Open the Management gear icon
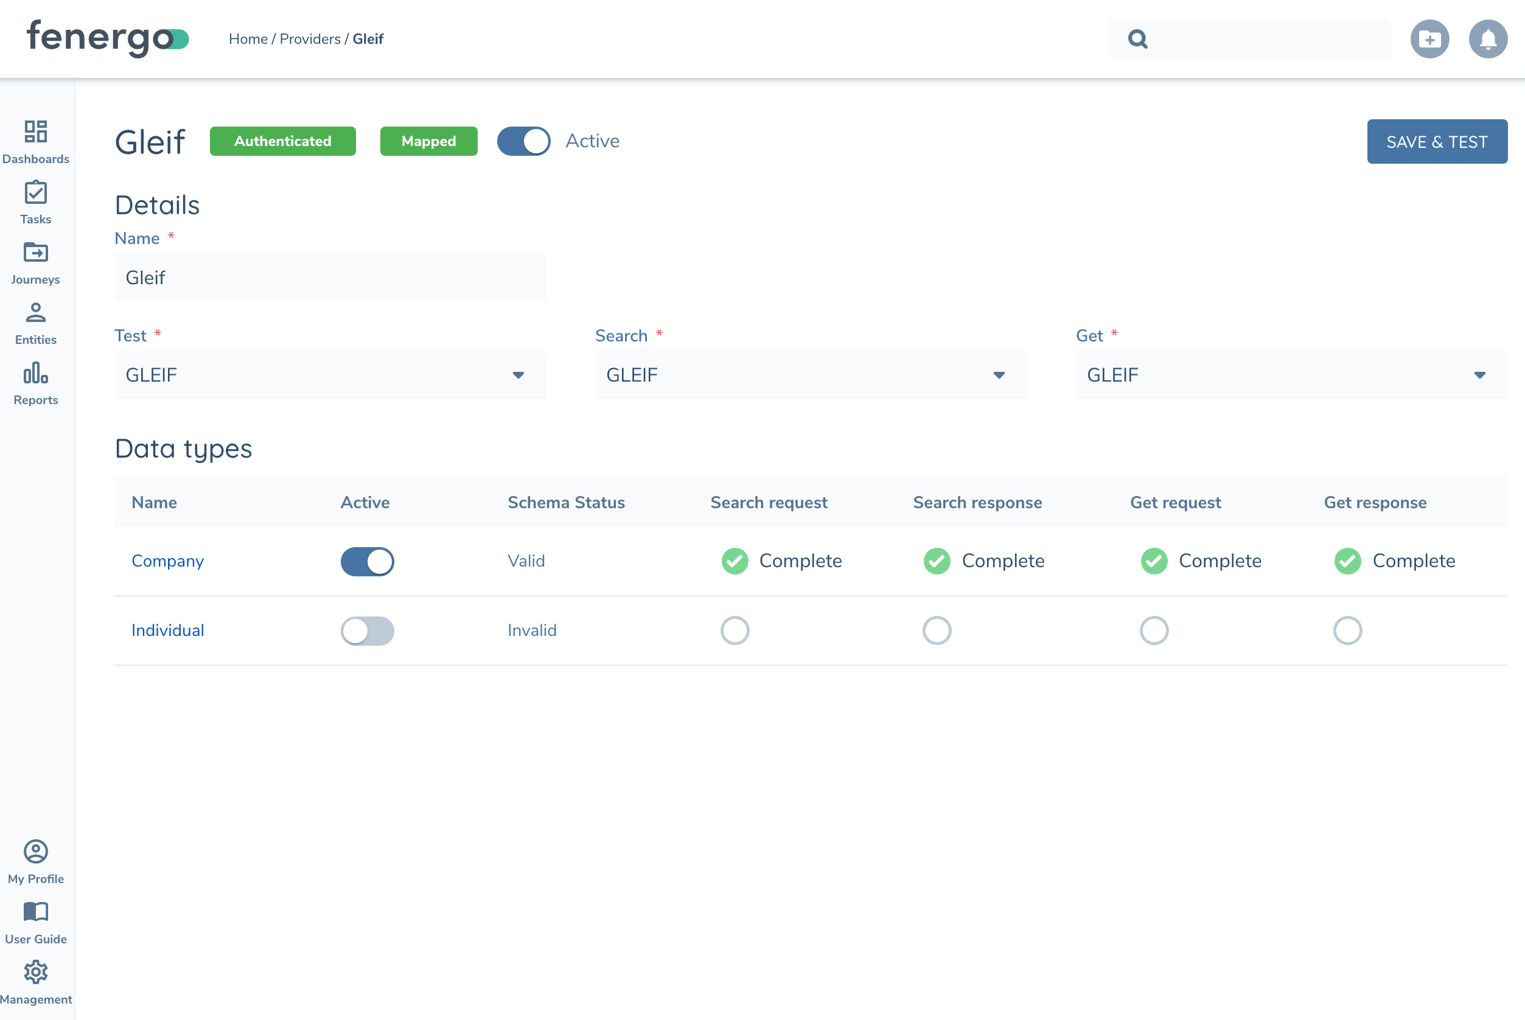Viewport: 1525px width, 1020px height. (36, 973)
